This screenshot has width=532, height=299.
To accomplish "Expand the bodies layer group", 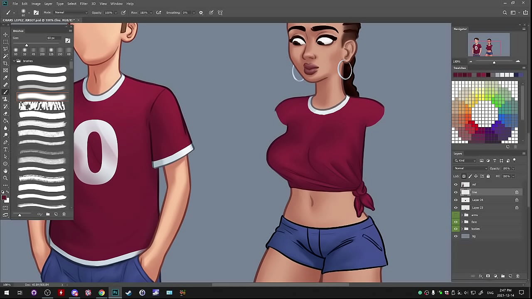I will click(462, 229).
